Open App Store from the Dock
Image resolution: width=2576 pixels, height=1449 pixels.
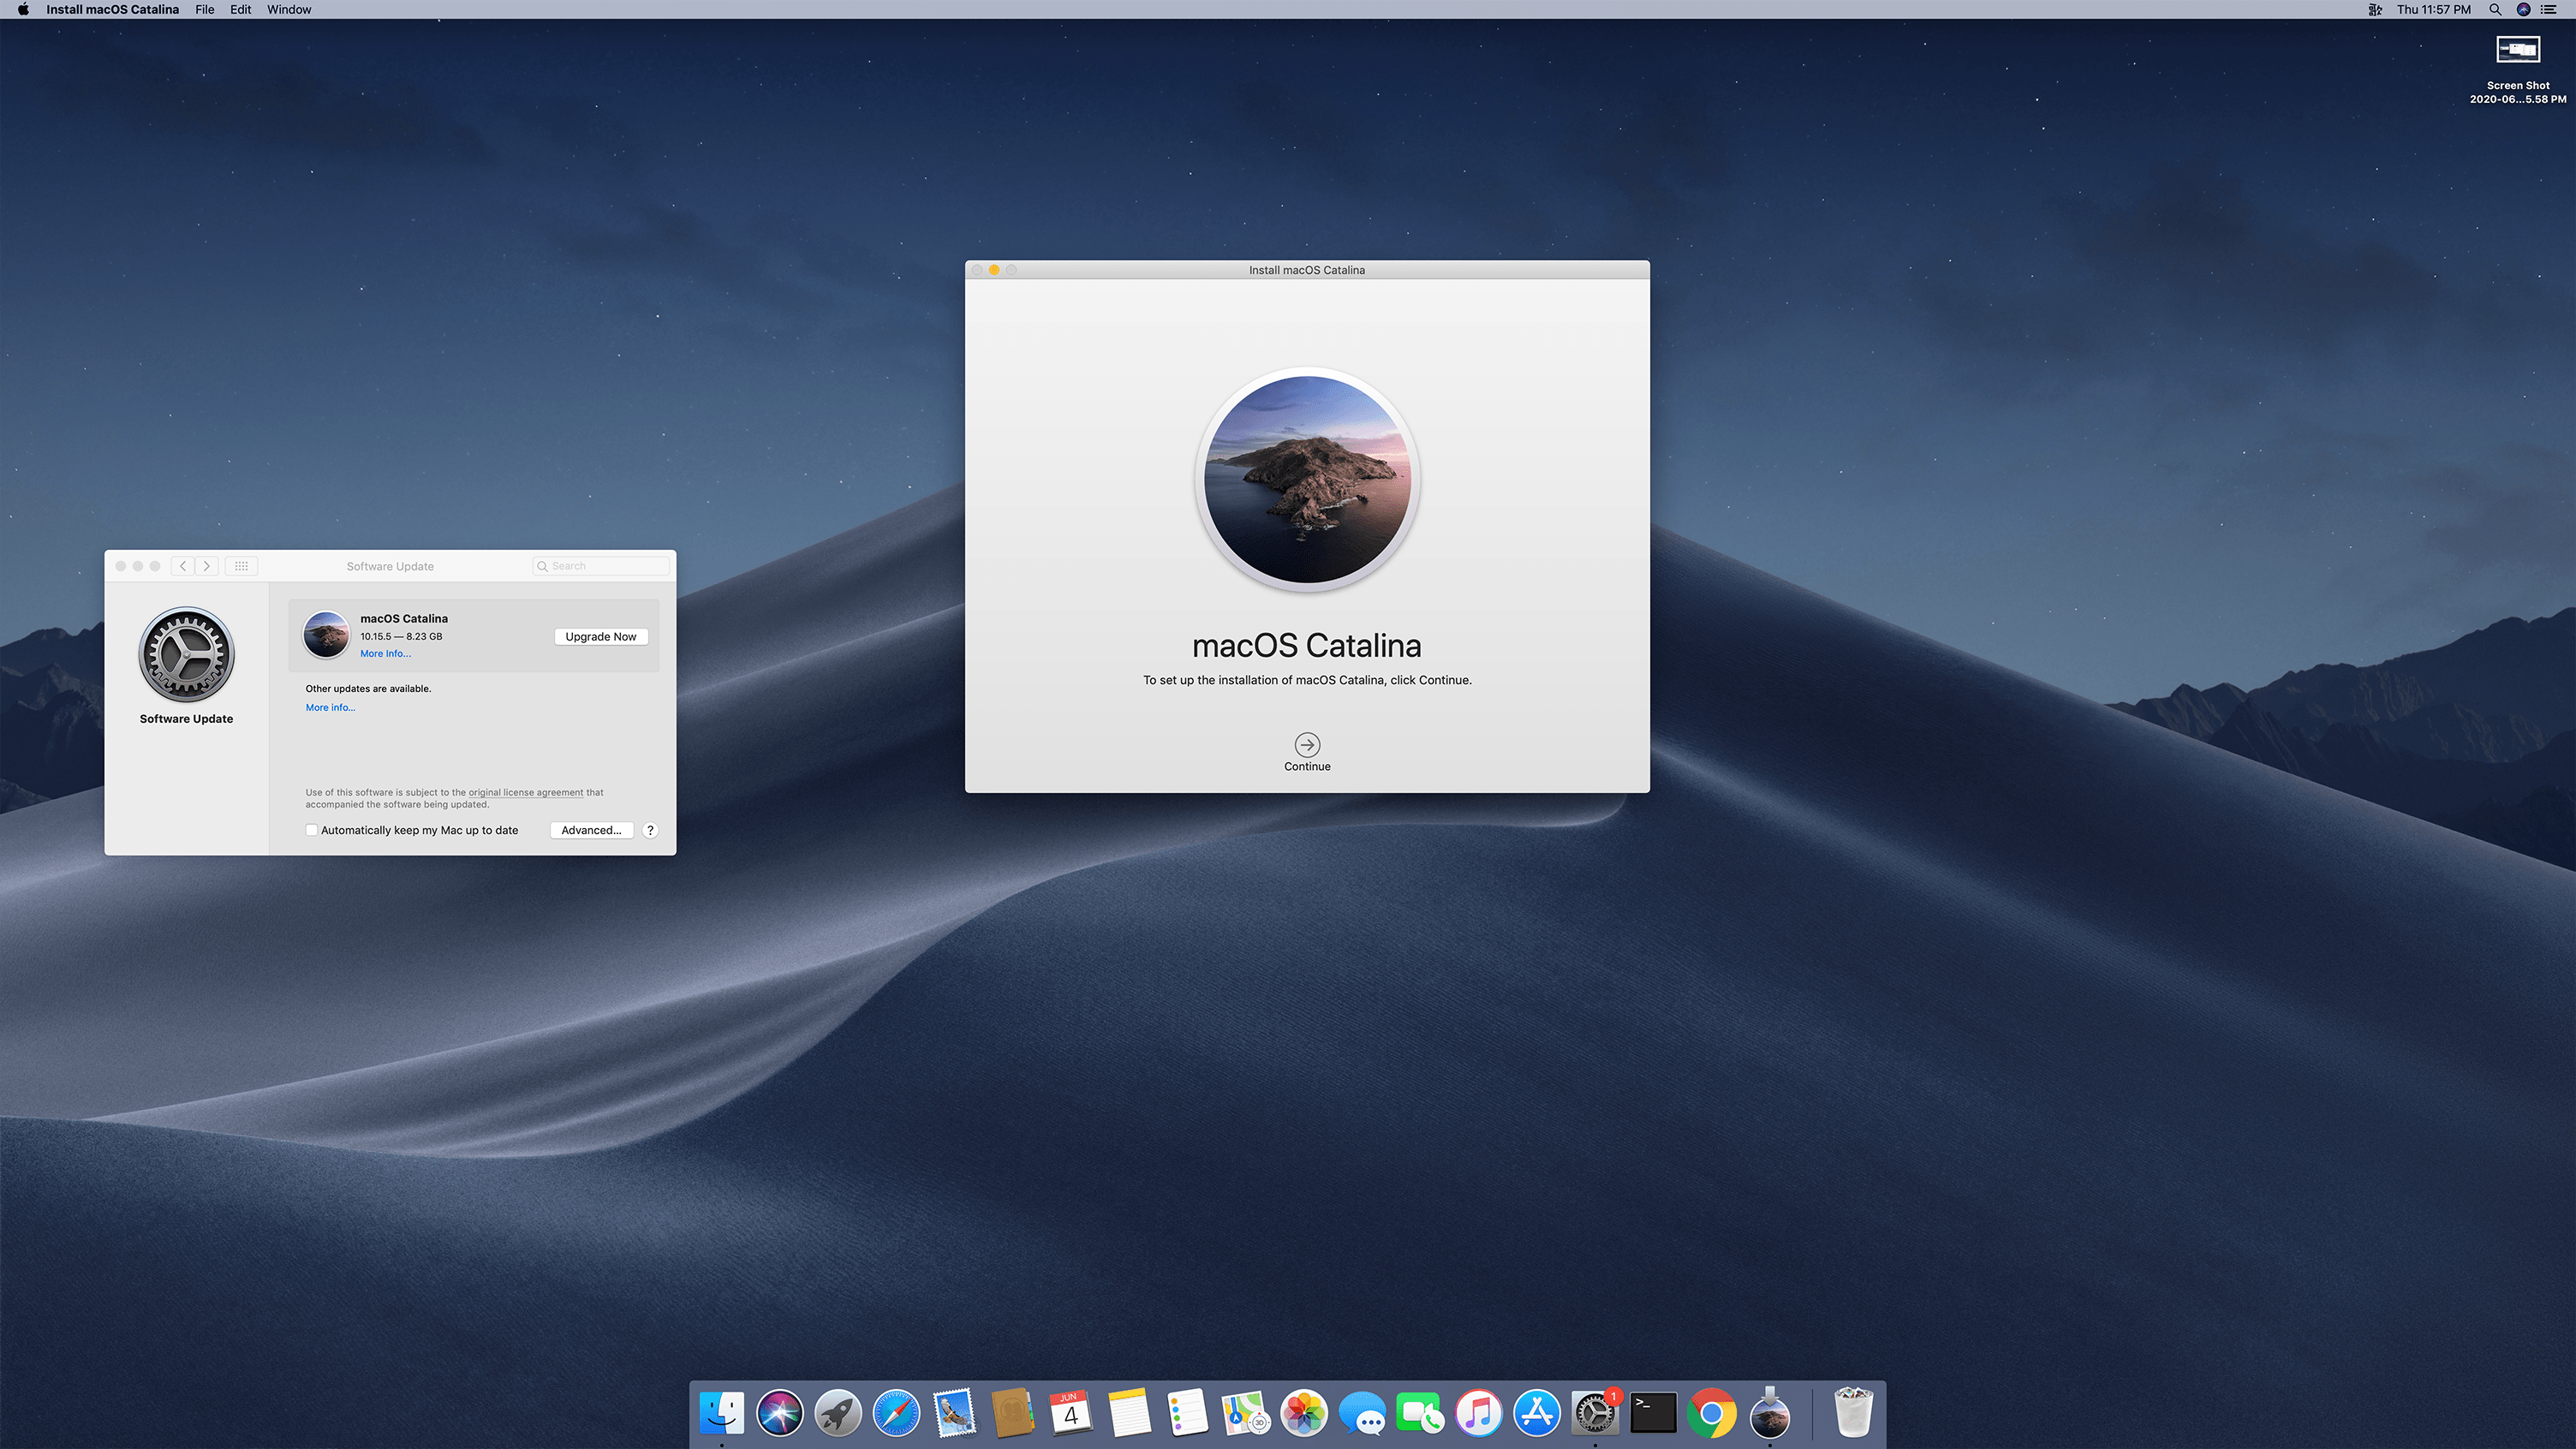1537,1413
